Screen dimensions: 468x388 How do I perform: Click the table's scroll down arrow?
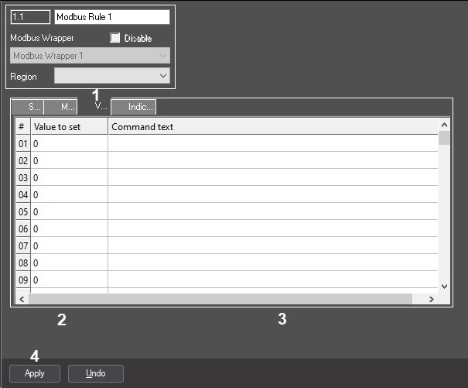(x=444, y=287)
